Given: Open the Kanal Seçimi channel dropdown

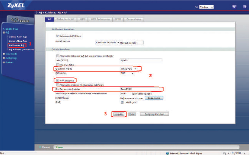Looking at the screenshot, I should tap(107, 43).
